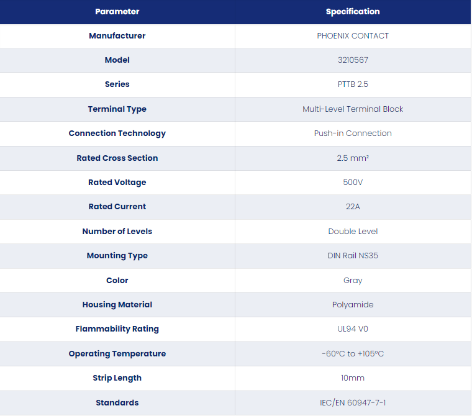Click the 2.5 mm² cross section value

[x=353, y=158]
